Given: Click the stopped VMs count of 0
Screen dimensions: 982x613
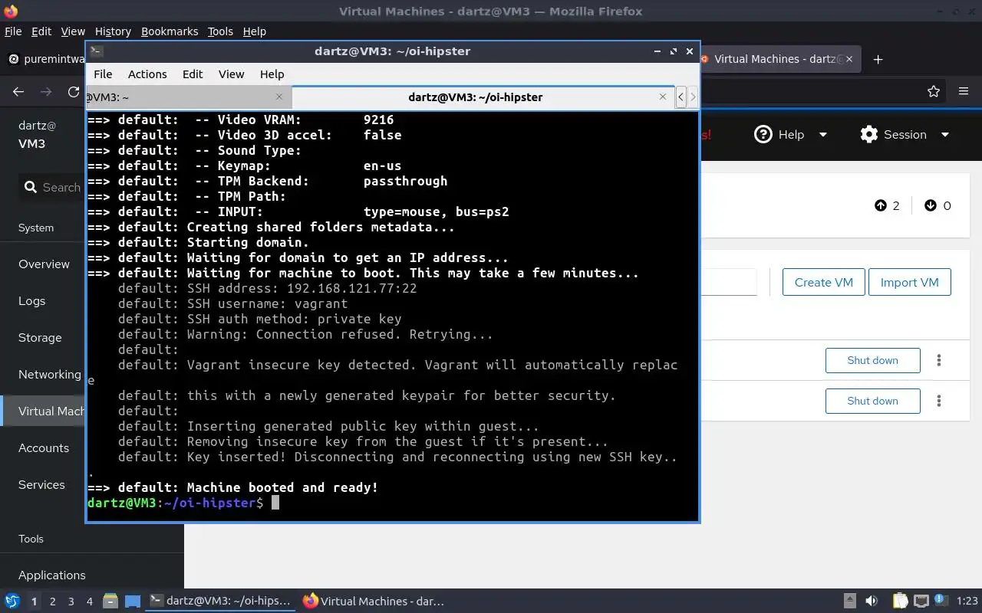Looking at the screenshot, I should 938,205.
